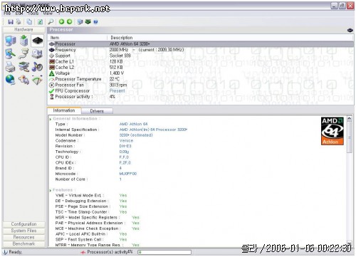Image resolution: width=356 pixels, height=257 pixels.
Task: Click the Description column header
Action: [230, 38]
